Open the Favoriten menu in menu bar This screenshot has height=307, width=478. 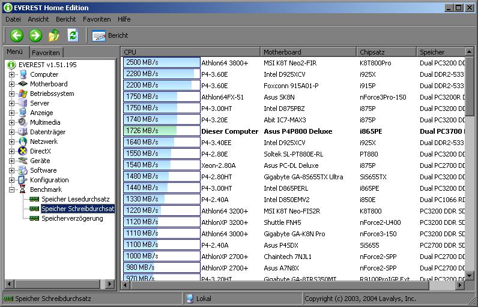coord(97,19)
